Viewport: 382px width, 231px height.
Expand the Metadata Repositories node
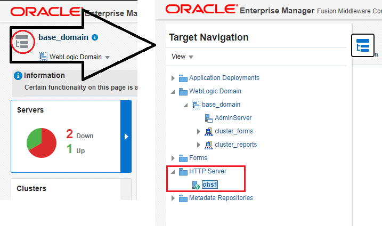173,198
